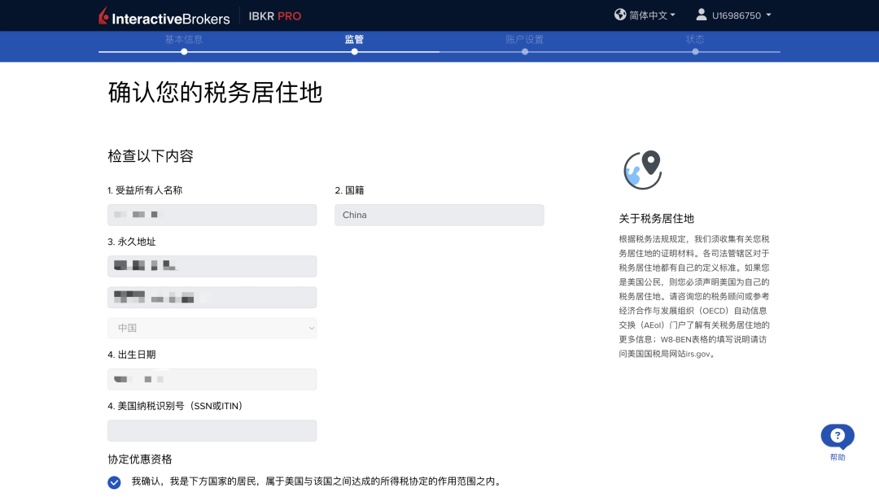Switch to the 状态 step
This screenshot has height=497, width=879.
[694, 39]
